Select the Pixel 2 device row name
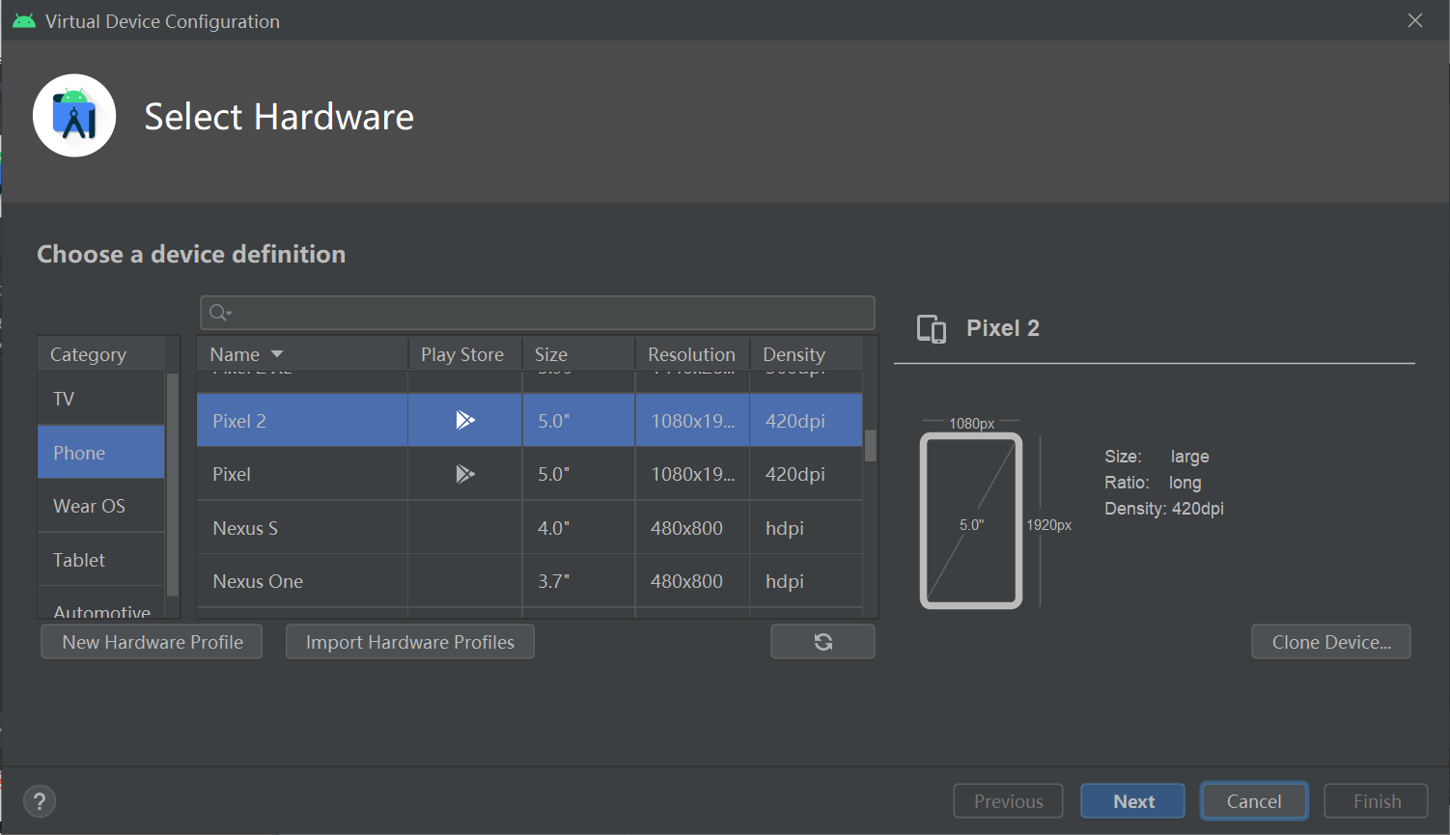Screen dimensions: 1450x835 [302, 421]
